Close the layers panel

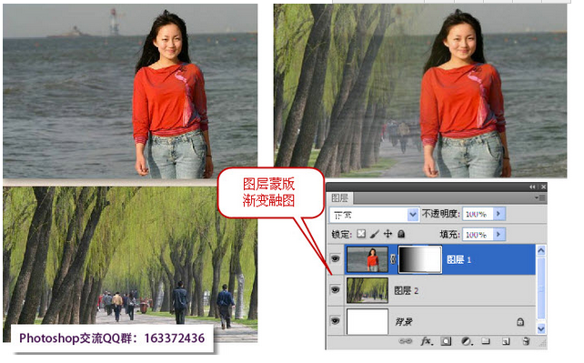[543, 187]
